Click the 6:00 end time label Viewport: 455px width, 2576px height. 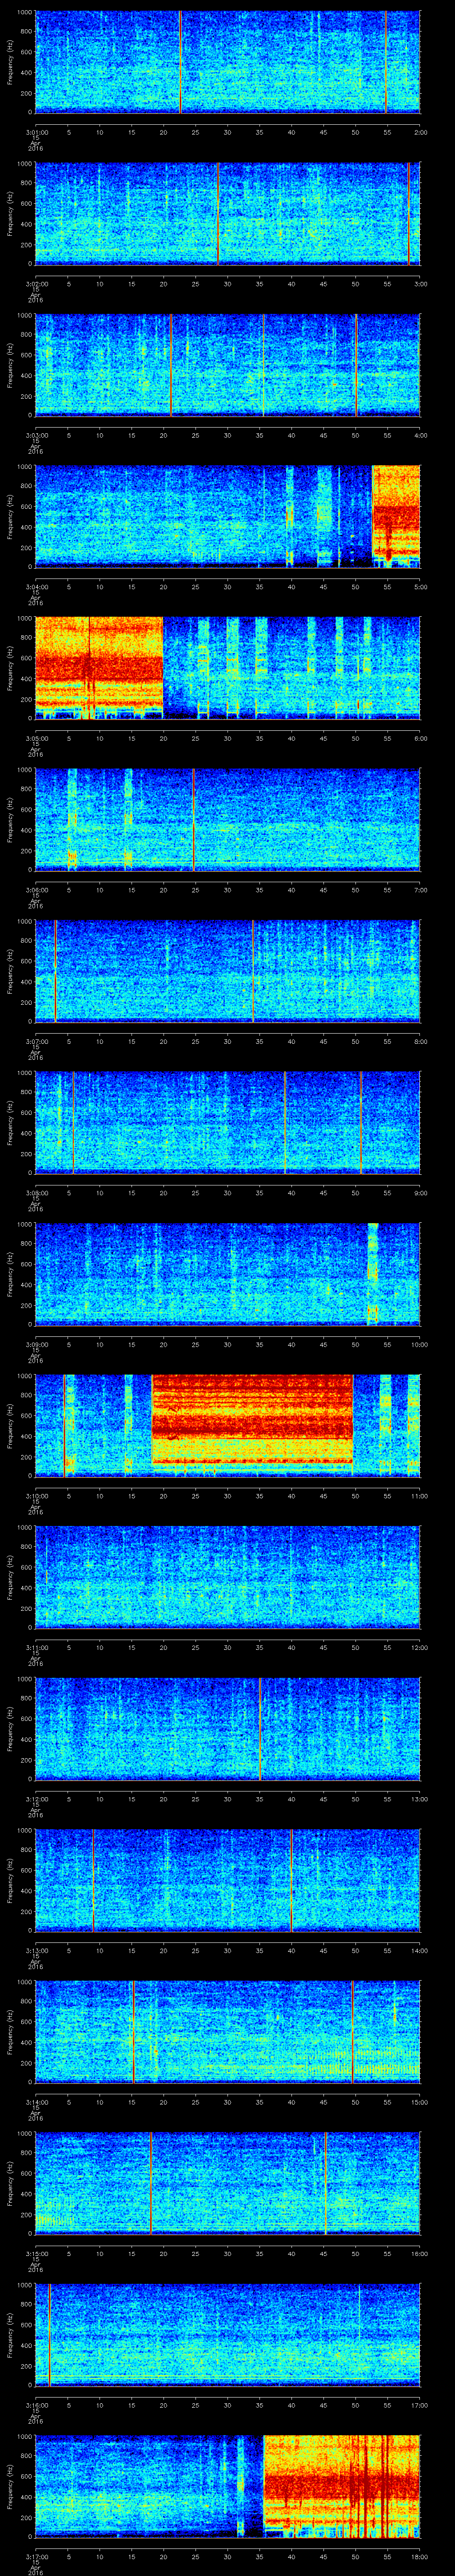(420, 737)
